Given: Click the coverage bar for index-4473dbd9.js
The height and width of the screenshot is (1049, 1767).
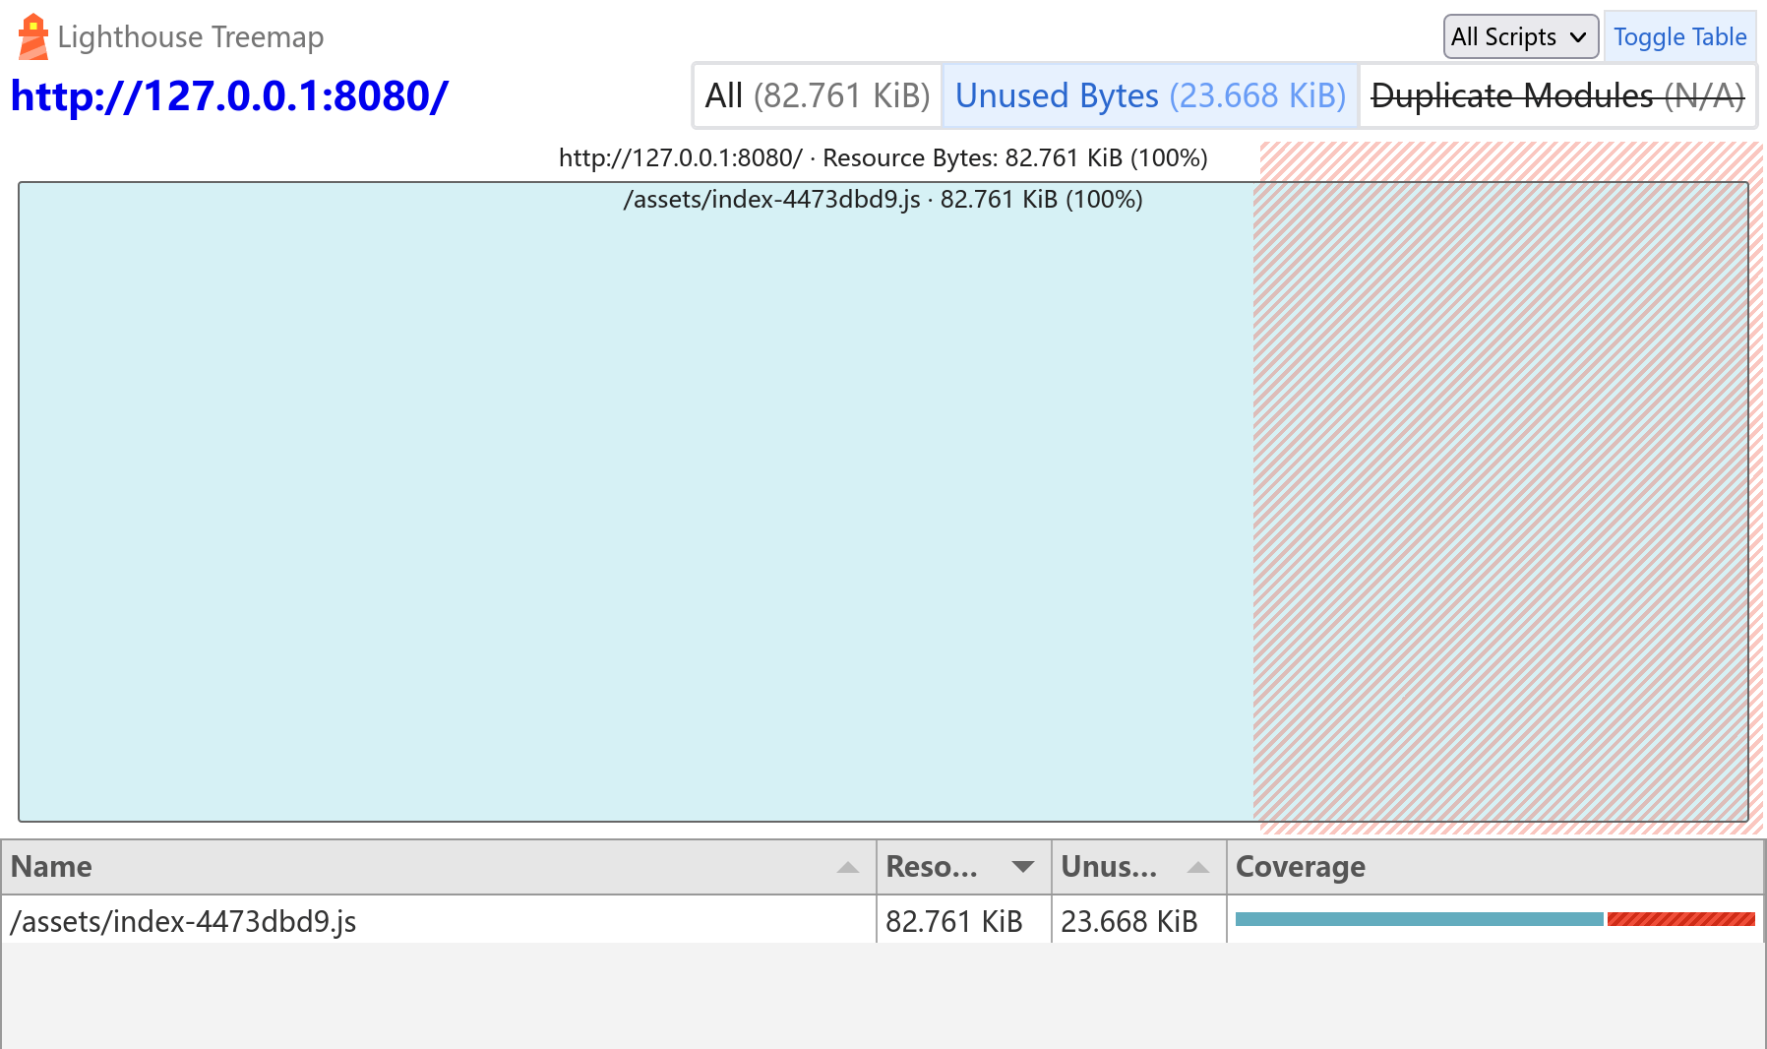Looking at the screenshot, I should (1494, 919).
